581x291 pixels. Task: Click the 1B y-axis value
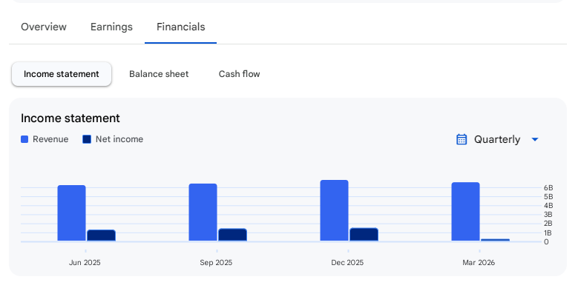click(548, 233)
